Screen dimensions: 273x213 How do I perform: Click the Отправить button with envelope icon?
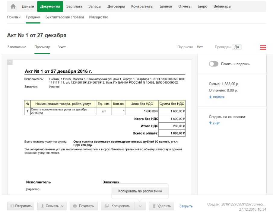click(x=21, y=206)
